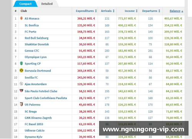
Task: Open the FC Basel 1893 link
Action: point(34,124)
